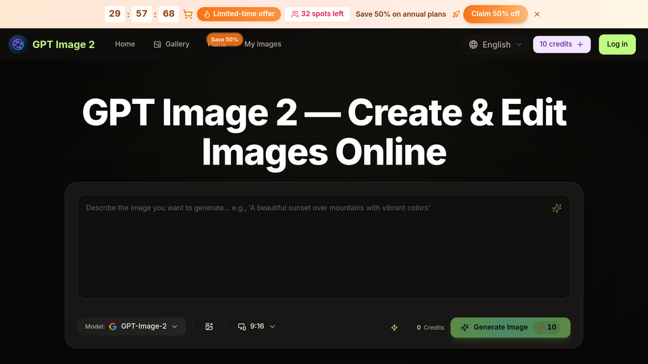Click the countdown minutes box showing 57
Screen dimensions: 648x364
click(x=142, y=14)
